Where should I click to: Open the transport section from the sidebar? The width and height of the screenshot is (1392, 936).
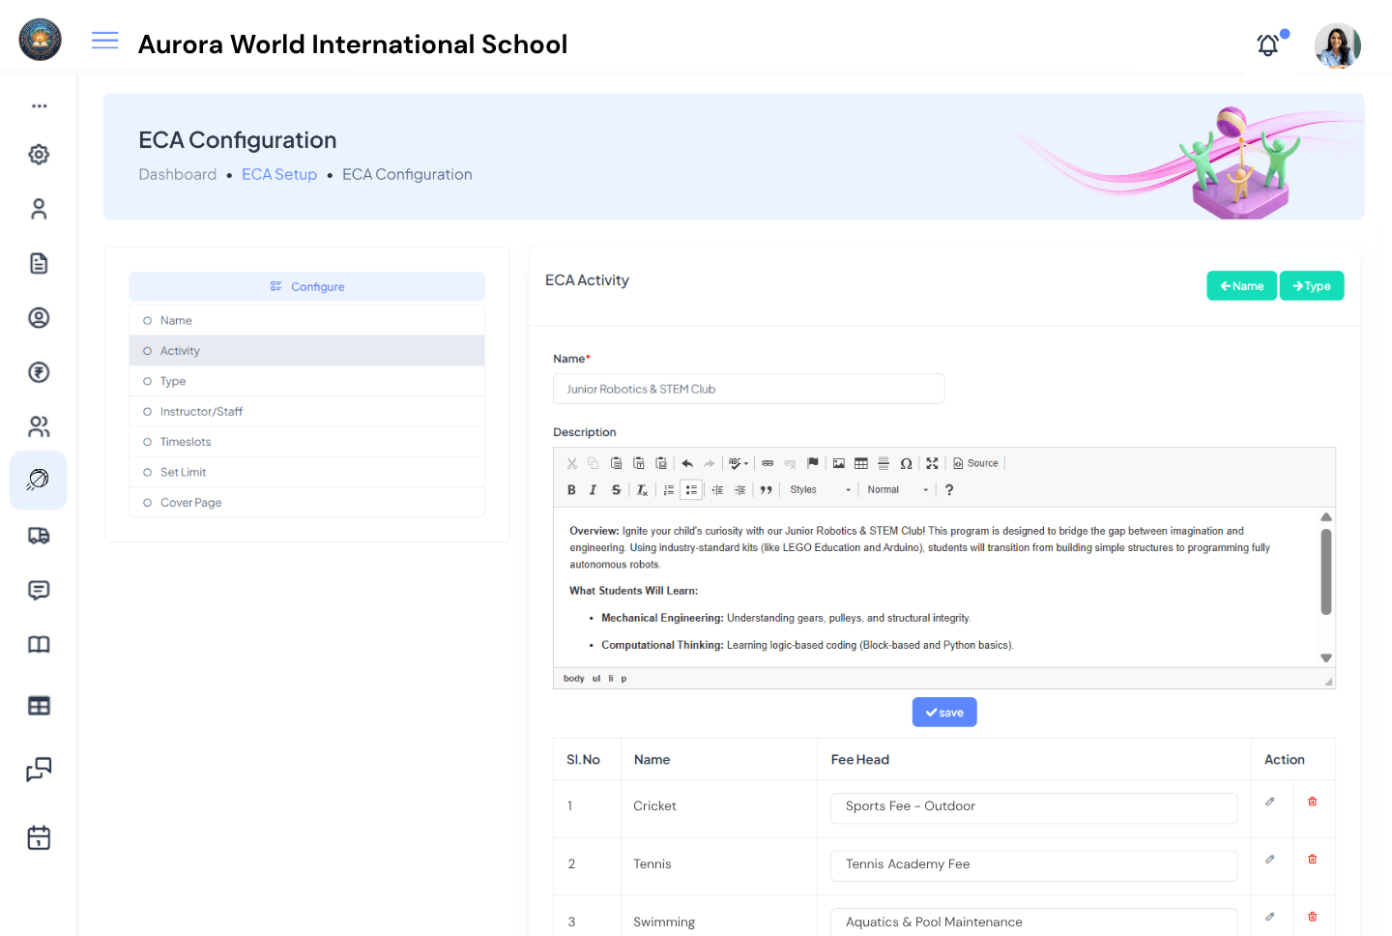(x=39, y=535)
